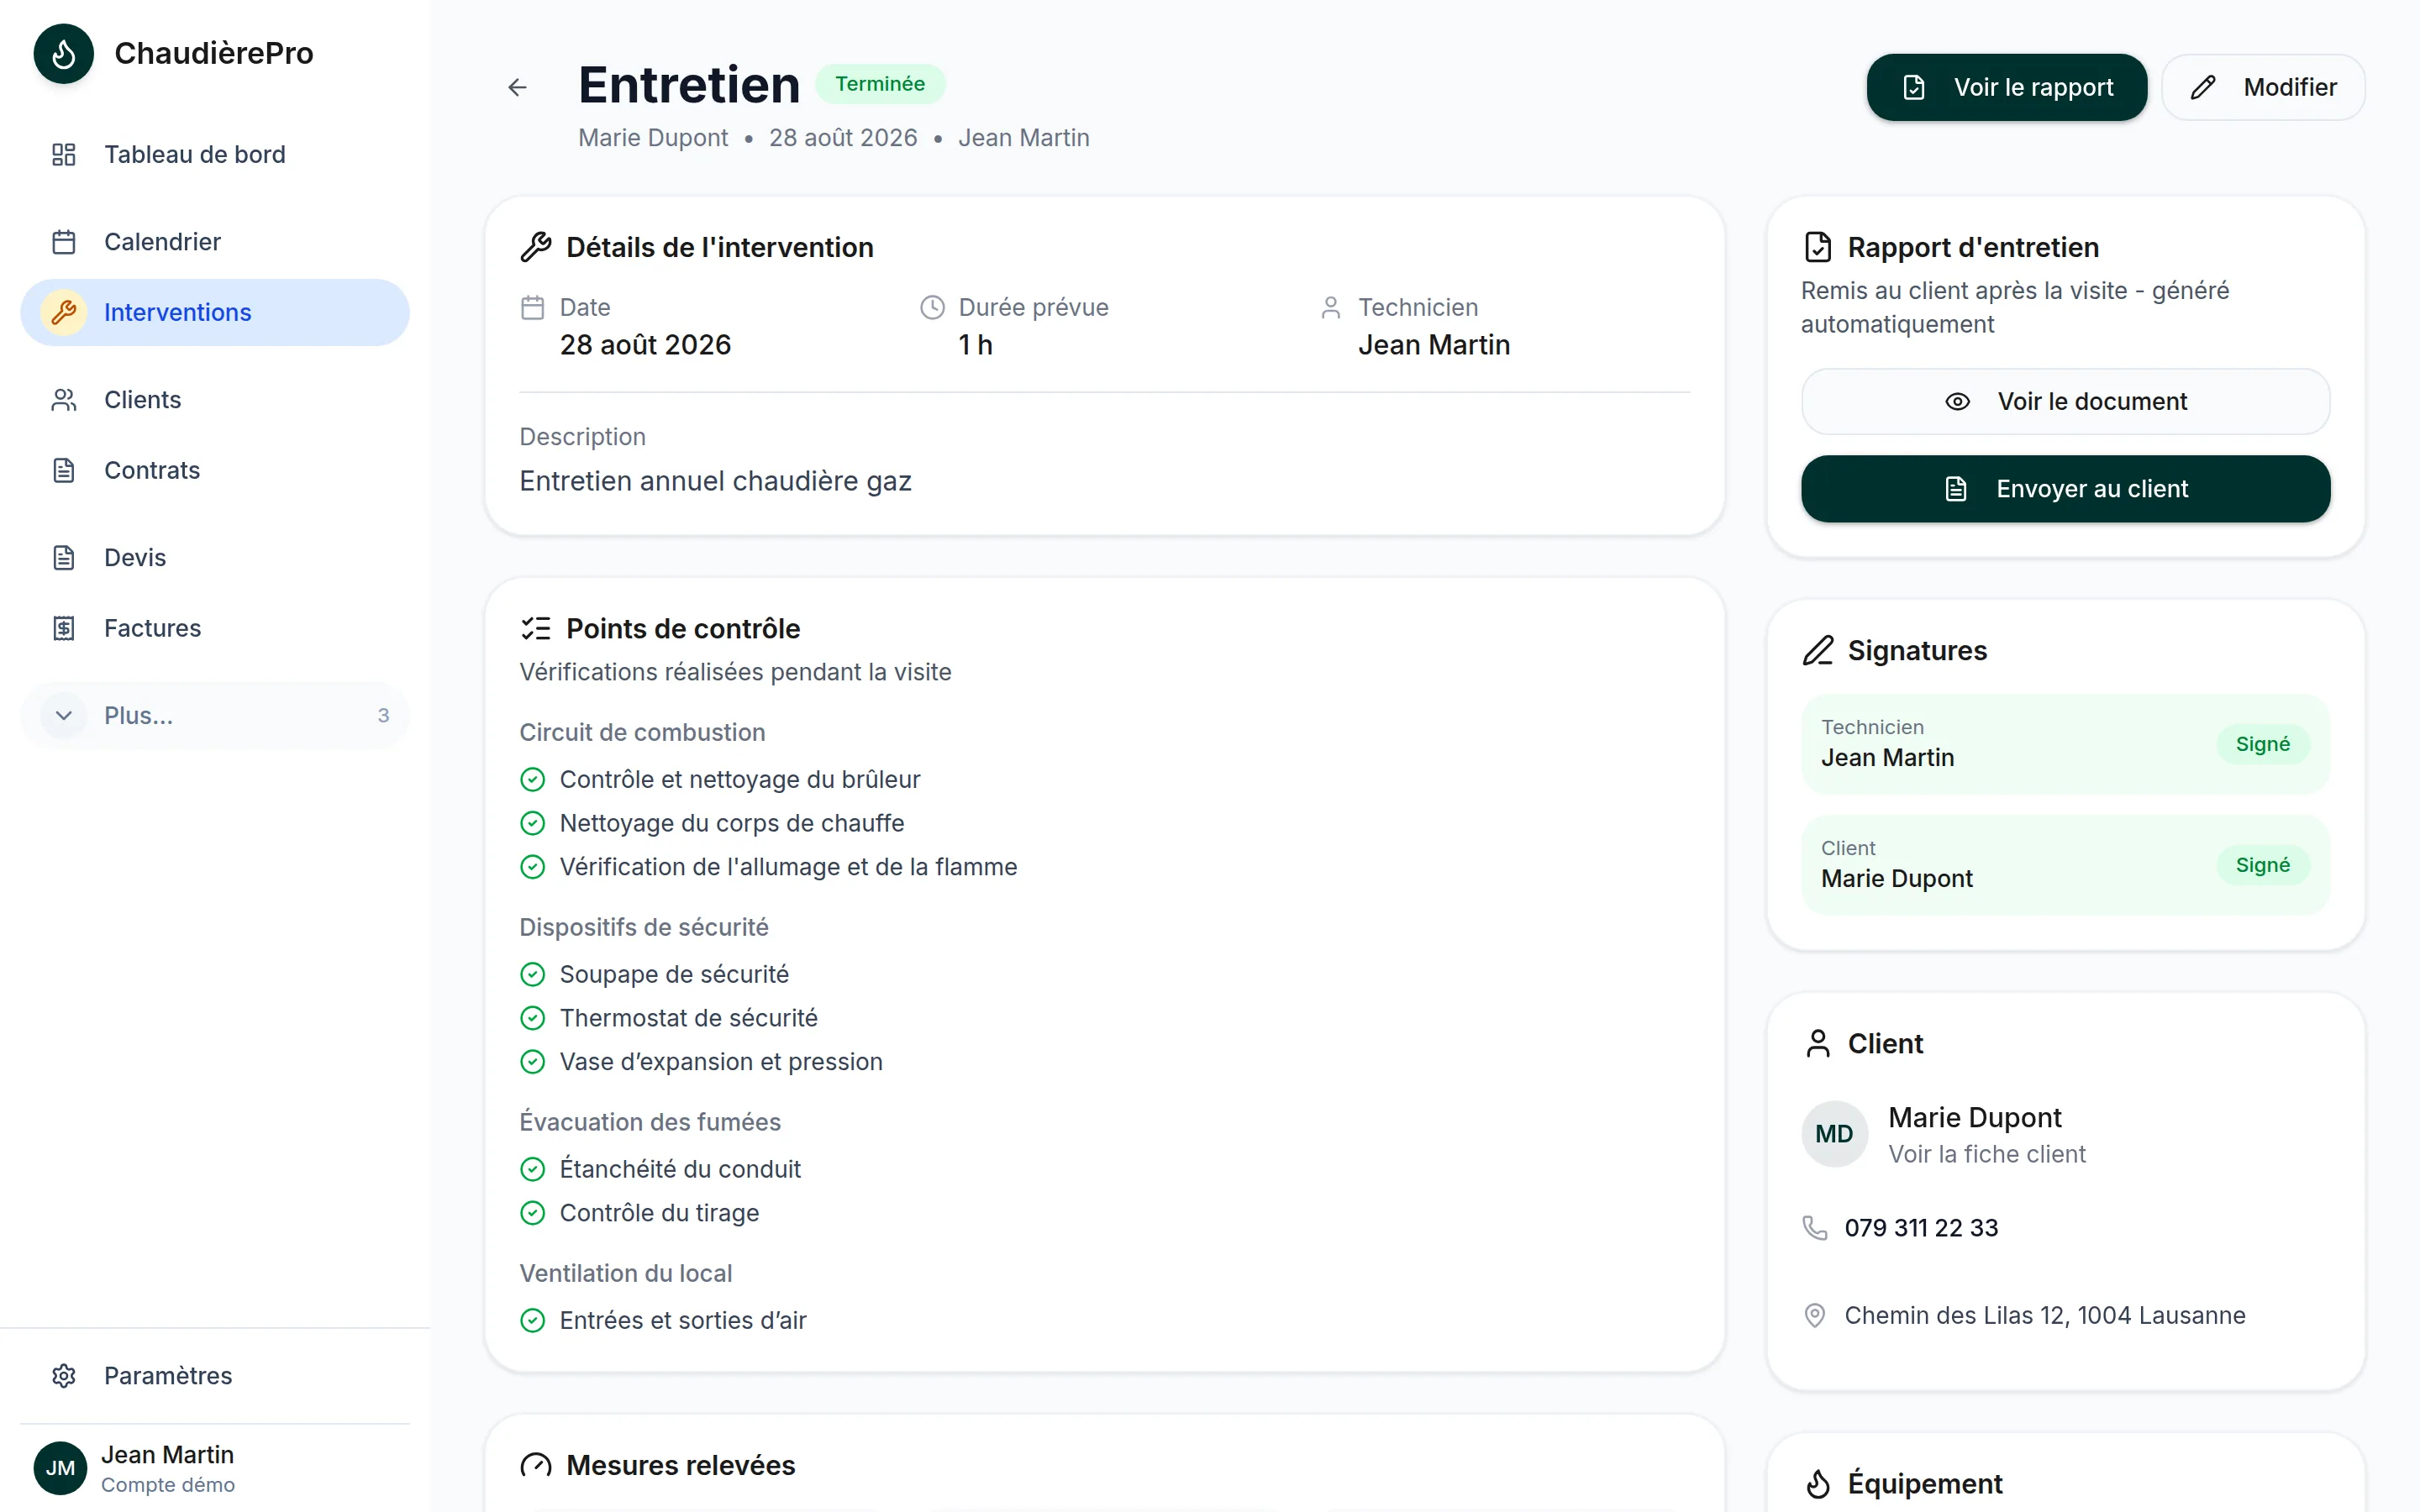
Task: Go back with the left arrow icon
Action: tap(517, 88)
